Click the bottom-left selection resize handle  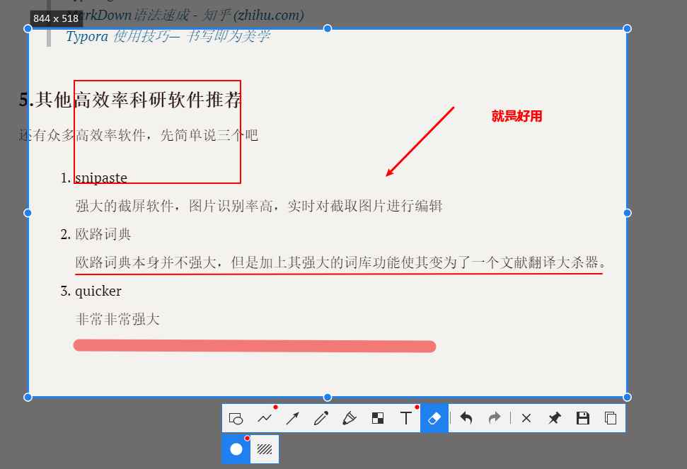point(28,397)
